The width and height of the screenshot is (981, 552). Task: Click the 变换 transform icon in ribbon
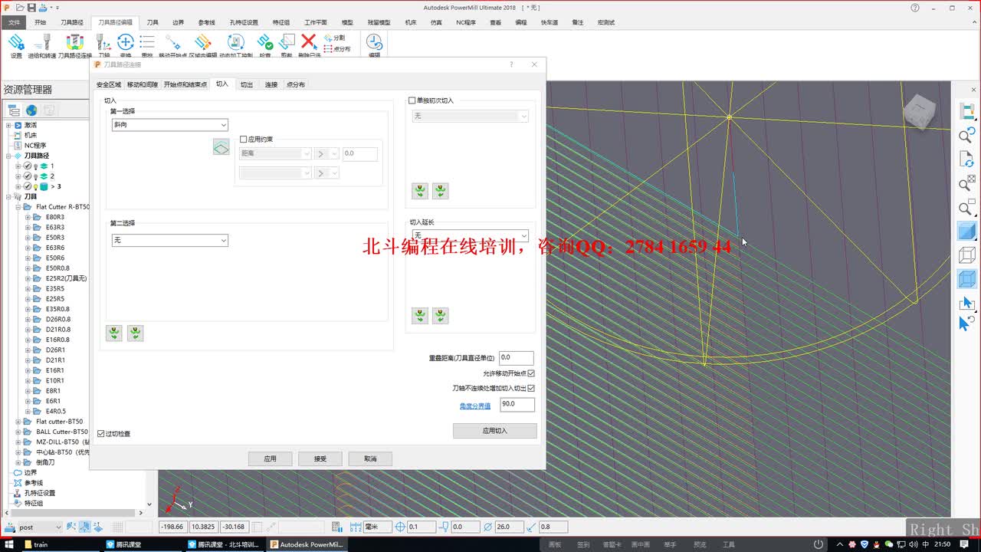click(x=125, y=42)
